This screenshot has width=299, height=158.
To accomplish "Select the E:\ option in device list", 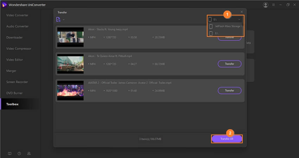I will point(225,33).
